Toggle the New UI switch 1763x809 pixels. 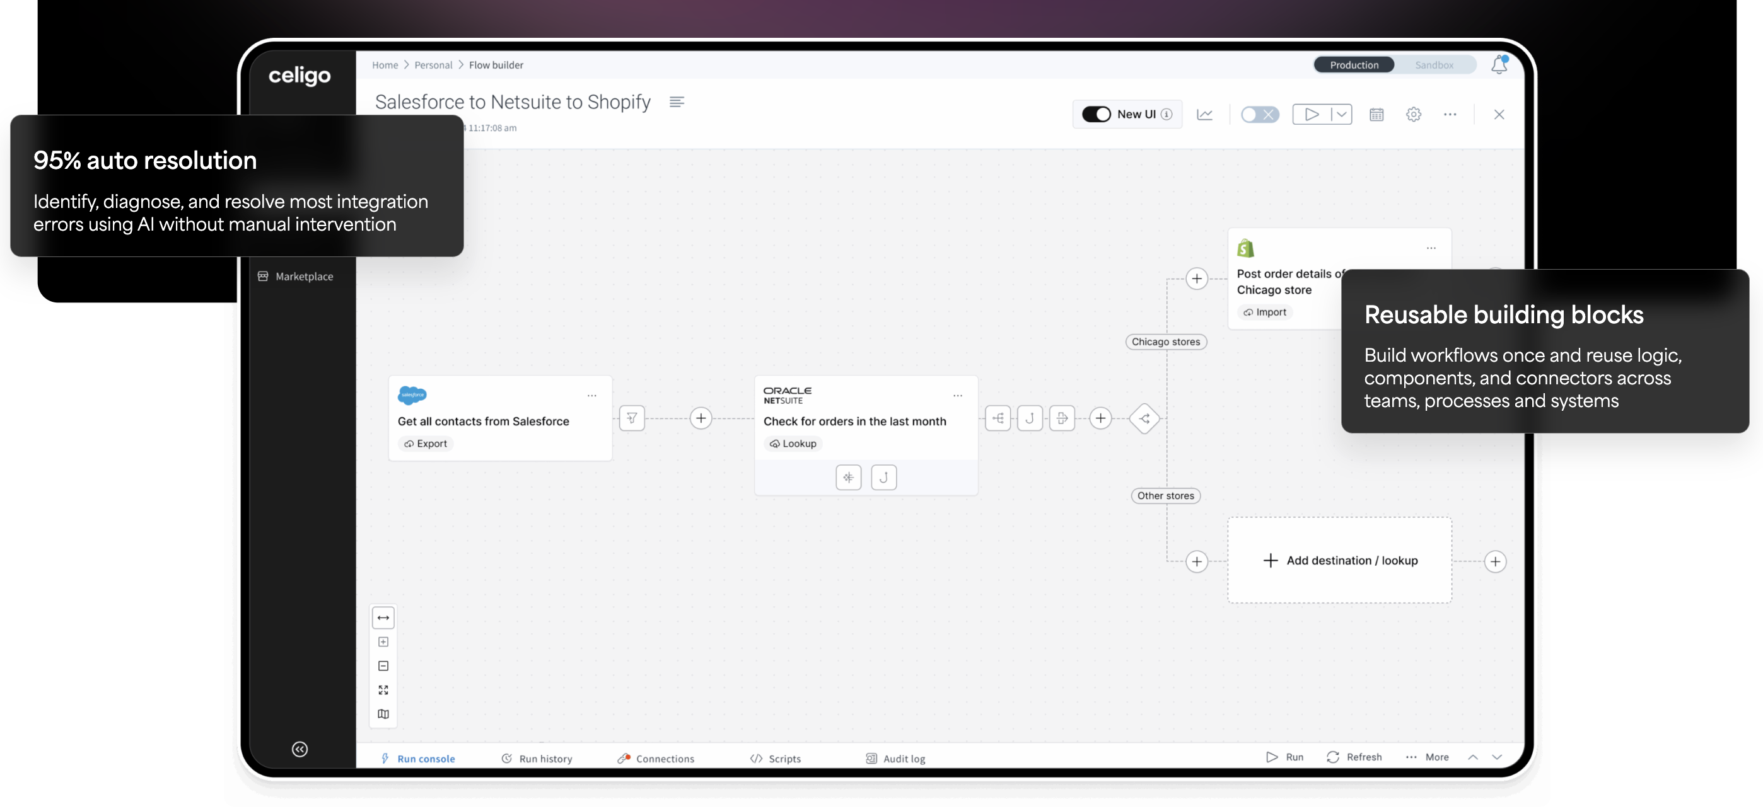[1096, 114]
